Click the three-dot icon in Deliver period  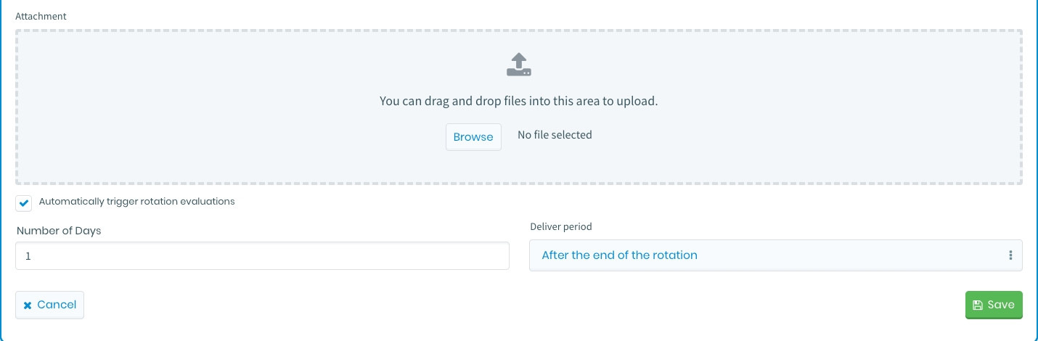click(x=1010, y=255)
